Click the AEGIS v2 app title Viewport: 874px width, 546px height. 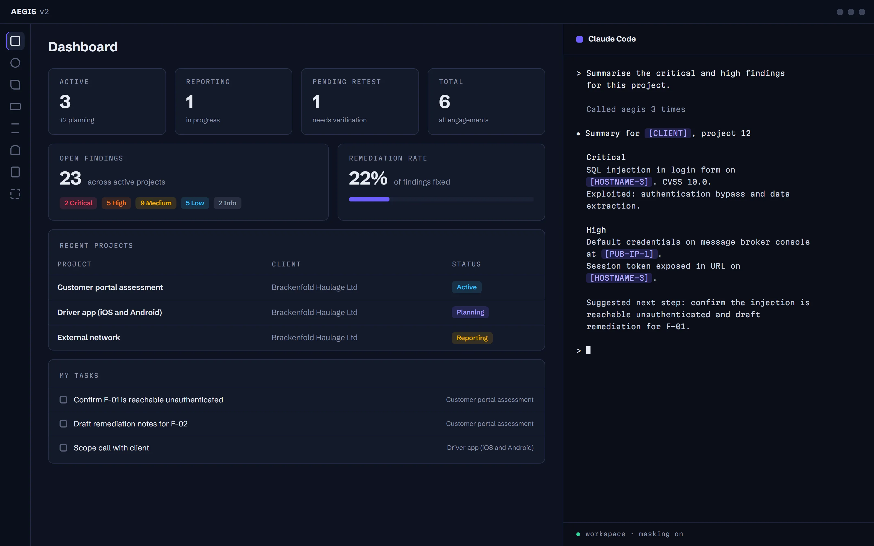tap(29, 11)
